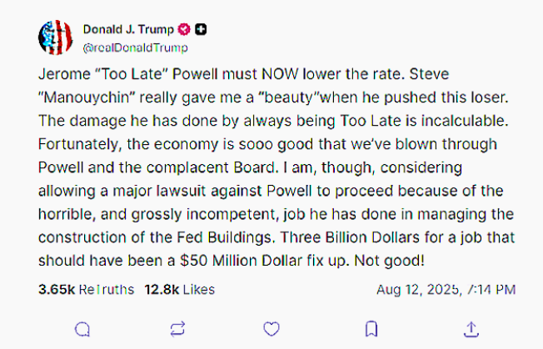View the 3.65k ReTruths list
Viewport: 543px width, 349px height.
pyautogui.click(x=87, y=290)
